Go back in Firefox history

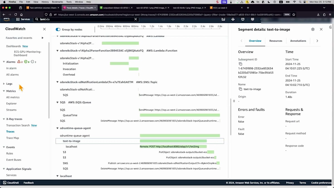coord(4,14)
